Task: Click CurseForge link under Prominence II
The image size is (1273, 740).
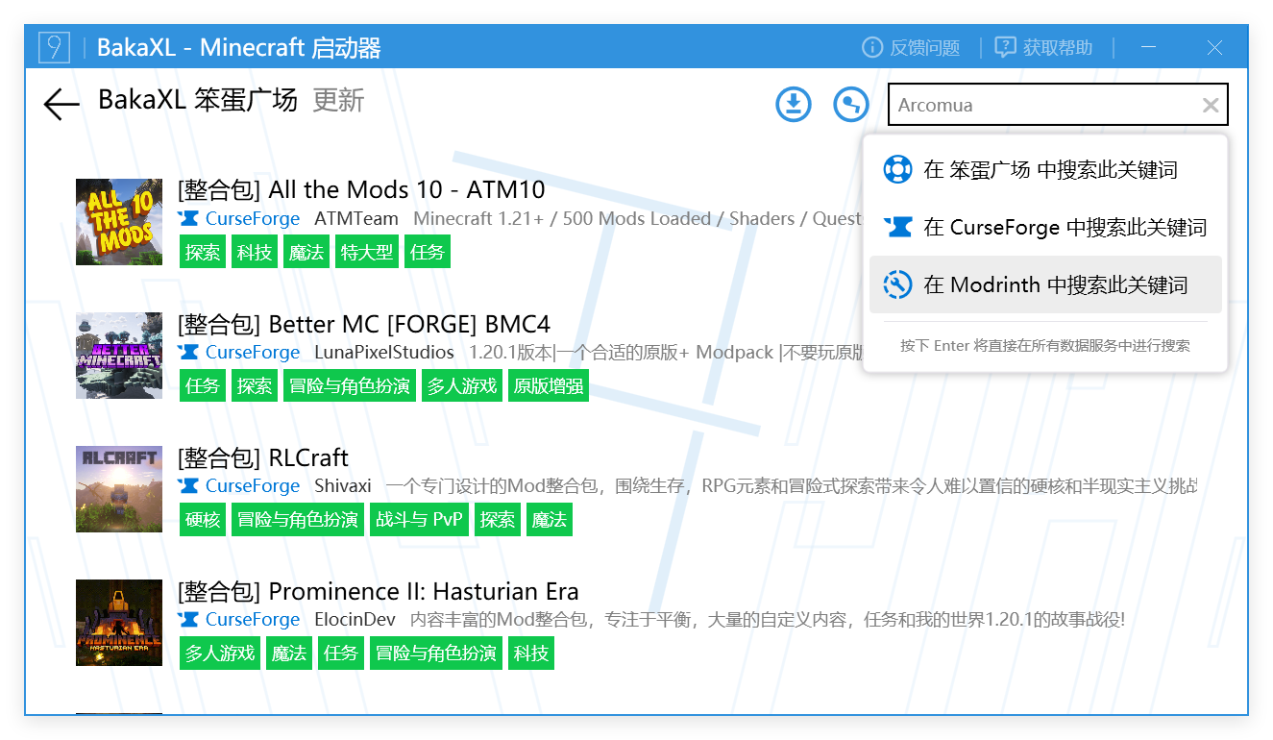Action: (x=253, y=620)
